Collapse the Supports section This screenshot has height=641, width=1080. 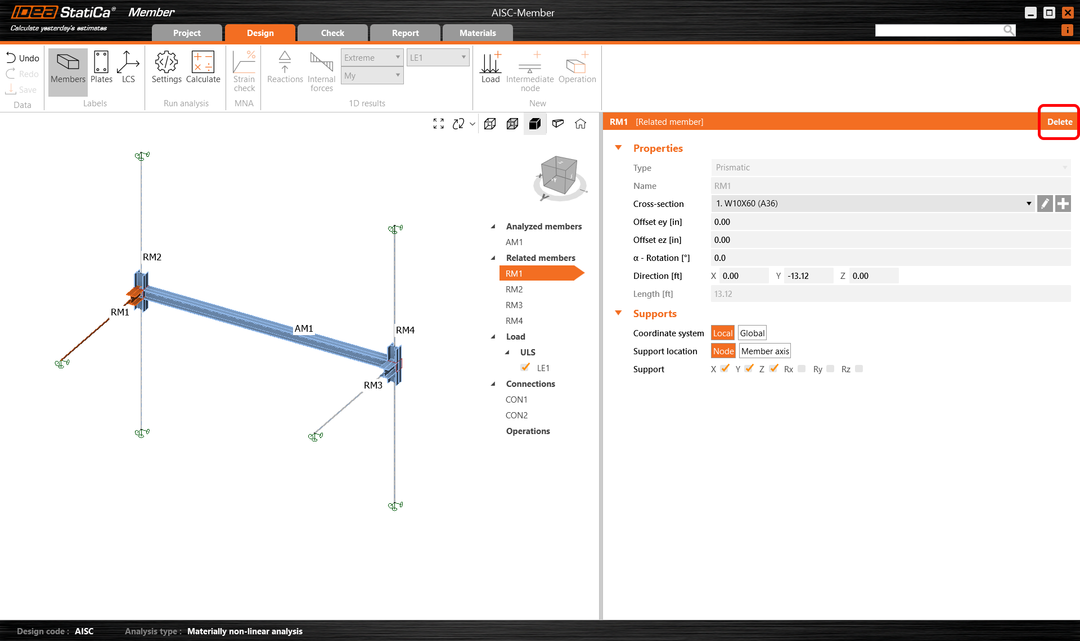[x=618, y=313]
